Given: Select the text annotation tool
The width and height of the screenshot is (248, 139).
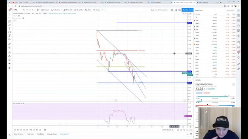Looking at the screenshot, I should pyautogui.click(x=10, y=29).
